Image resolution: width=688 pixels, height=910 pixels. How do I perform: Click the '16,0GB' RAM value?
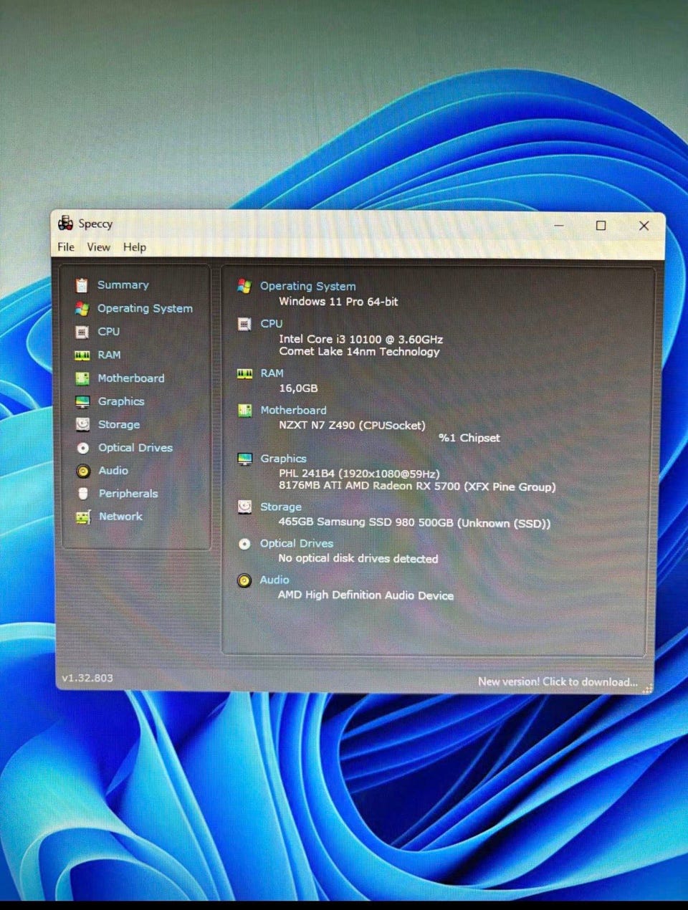point(298,388)
